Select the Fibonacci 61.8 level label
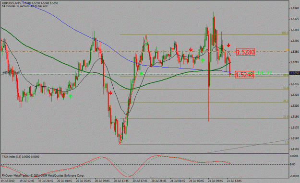300x183 pixels. pyautogui.click(x=286, y=75)
